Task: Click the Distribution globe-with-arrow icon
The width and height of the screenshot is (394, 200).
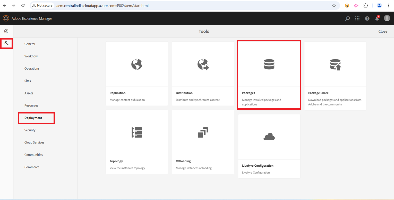Action: coord(203,64)
